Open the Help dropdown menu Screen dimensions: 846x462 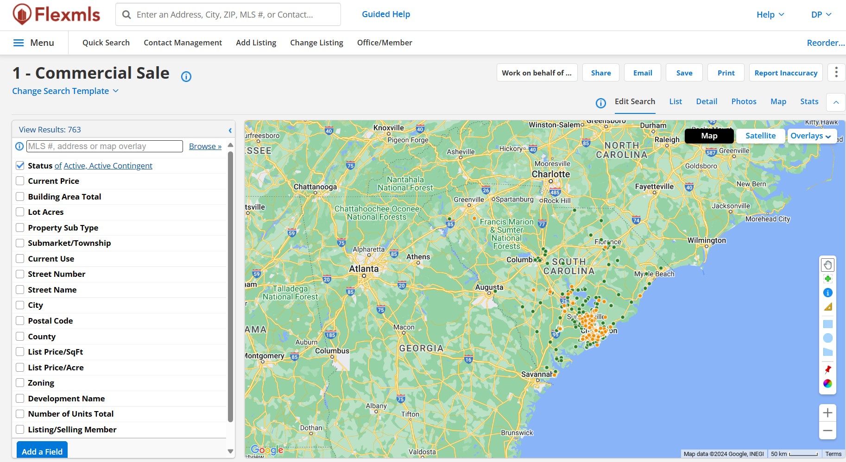(x=770, y=15)
